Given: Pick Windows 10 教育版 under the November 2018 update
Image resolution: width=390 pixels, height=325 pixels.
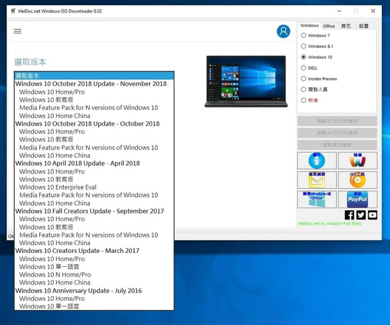Looking at the screenshot, I should click(94, 100).
